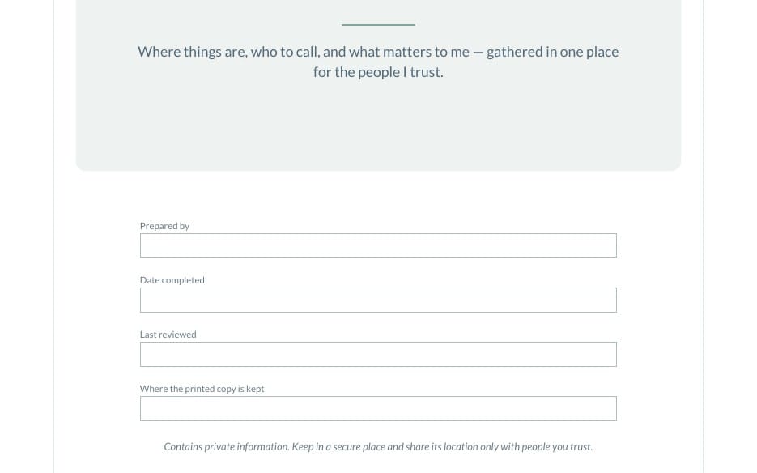Click into the printed copy location field

click(378, 409)
